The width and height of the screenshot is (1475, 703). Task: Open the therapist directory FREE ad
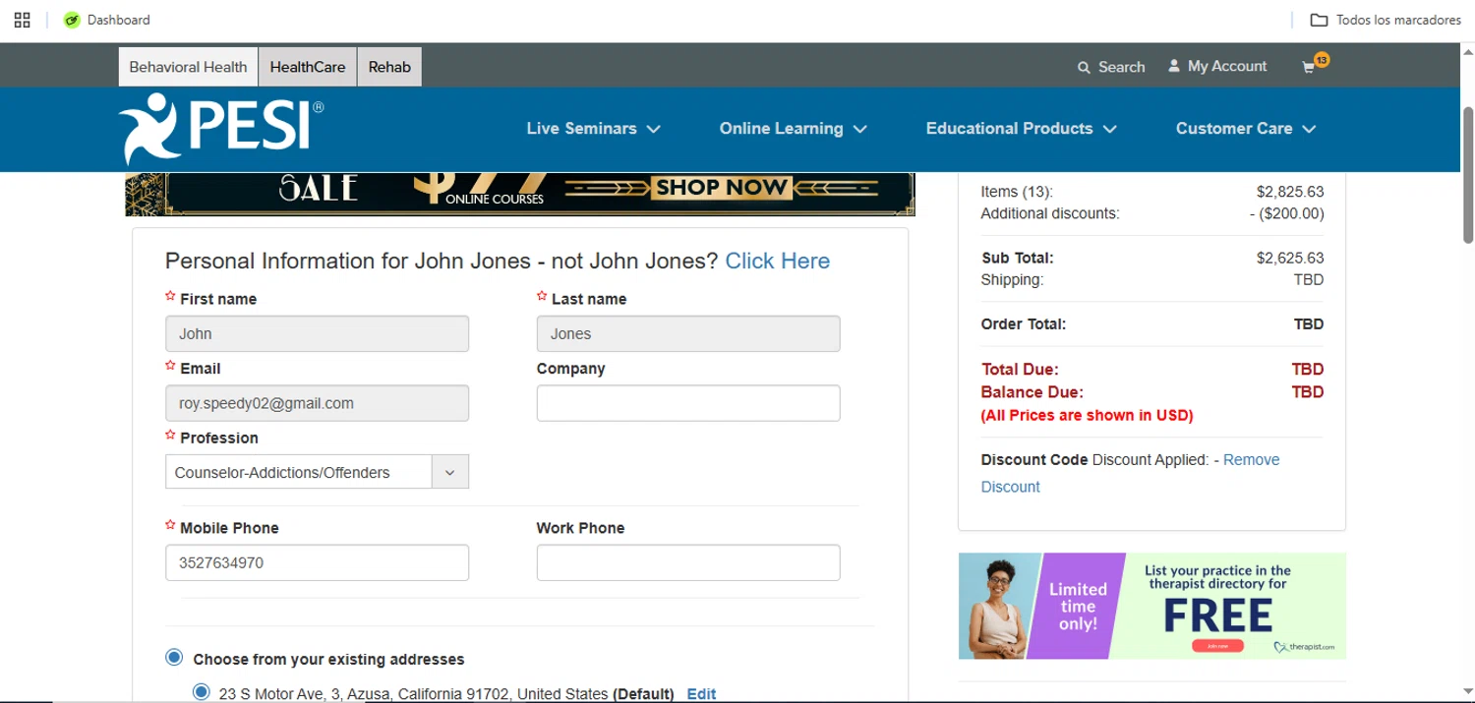coord(1151,606)
